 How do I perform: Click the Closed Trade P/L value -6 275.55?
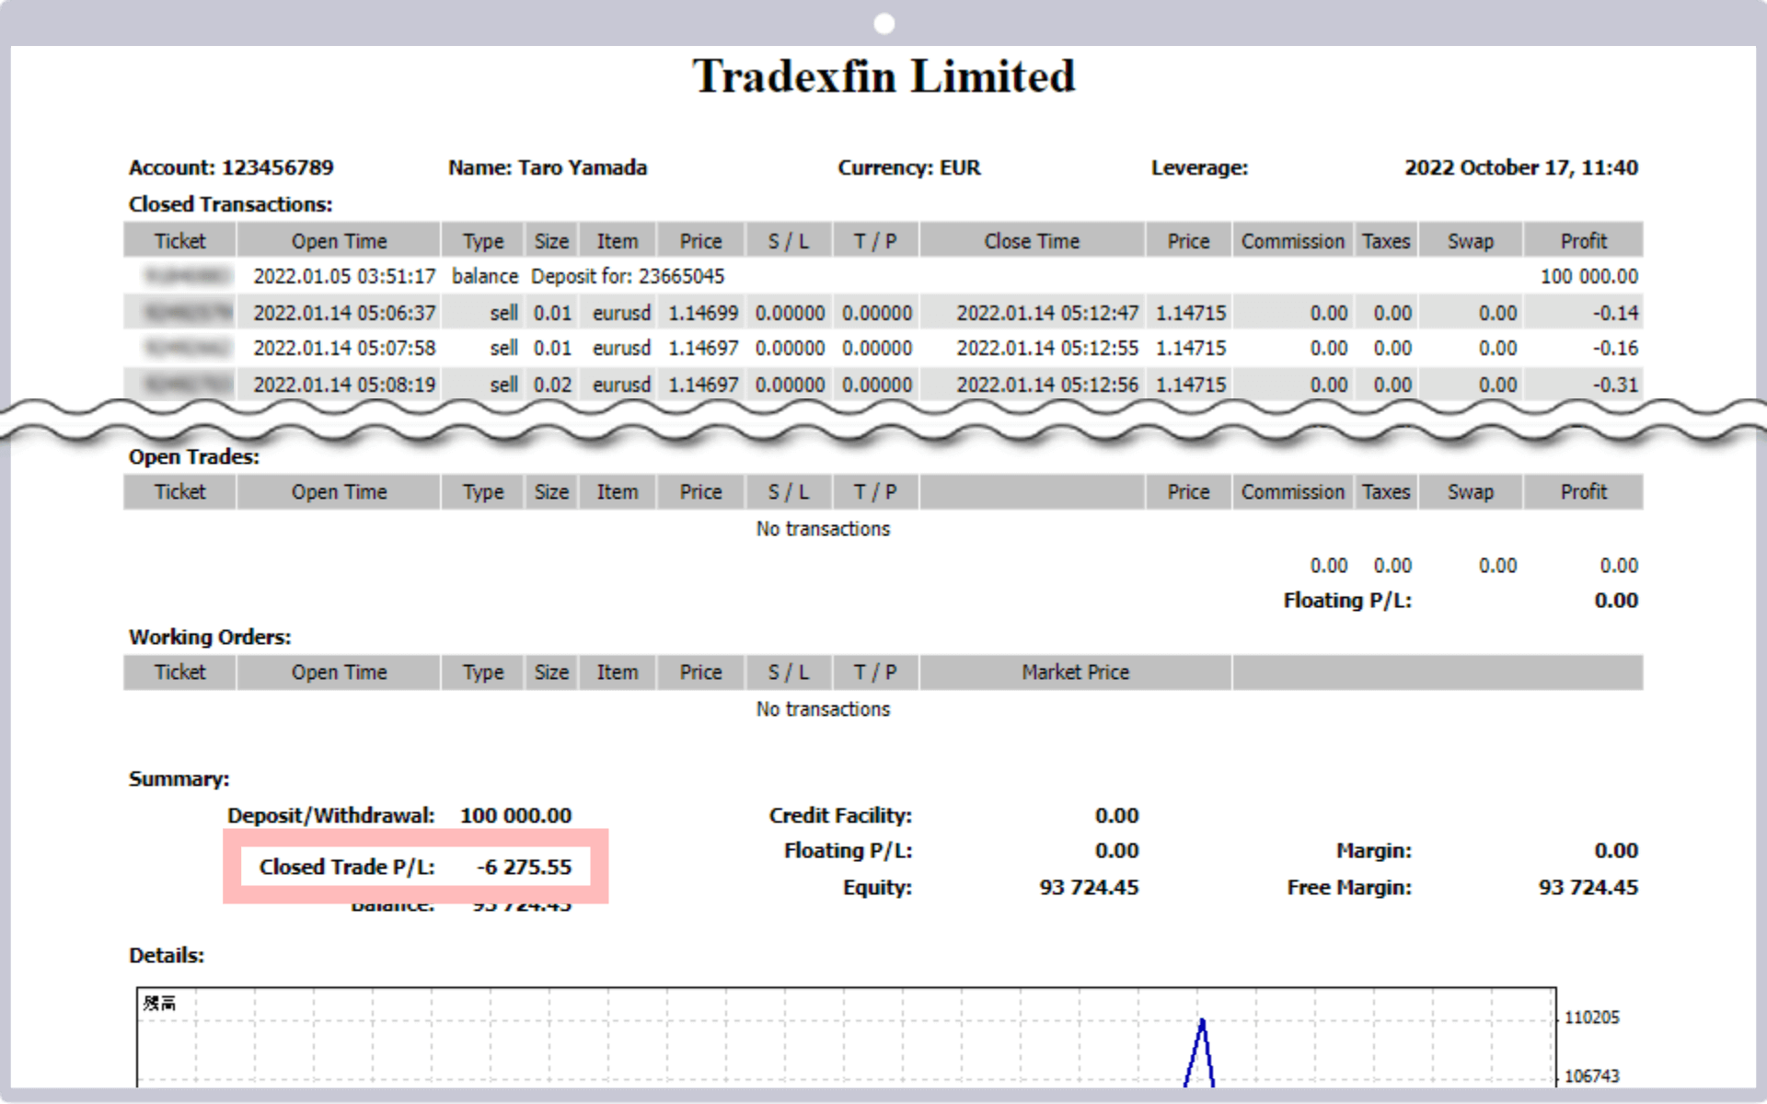[524, 867]
